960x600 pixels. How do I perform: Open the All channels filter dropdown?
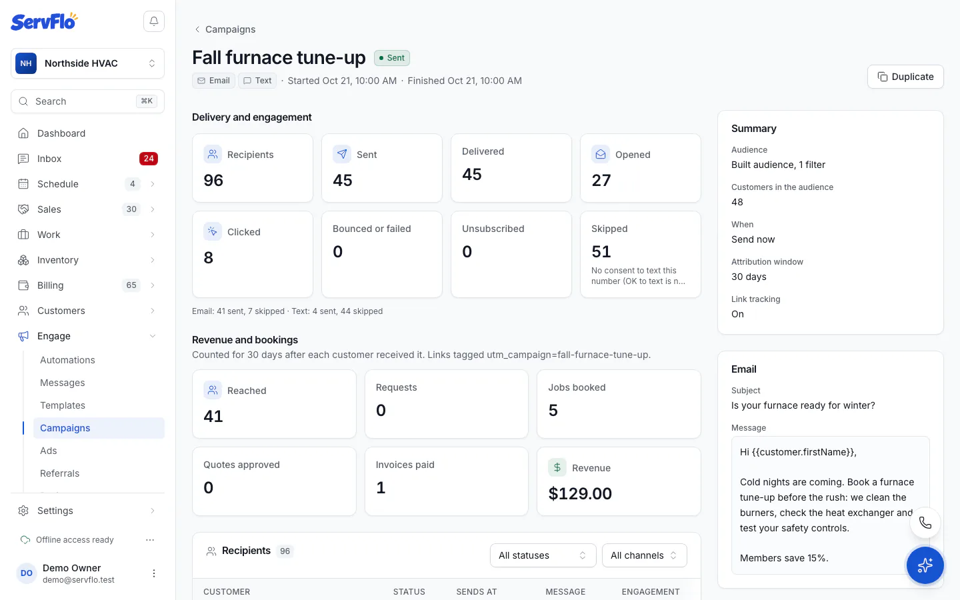pos(645,555)
